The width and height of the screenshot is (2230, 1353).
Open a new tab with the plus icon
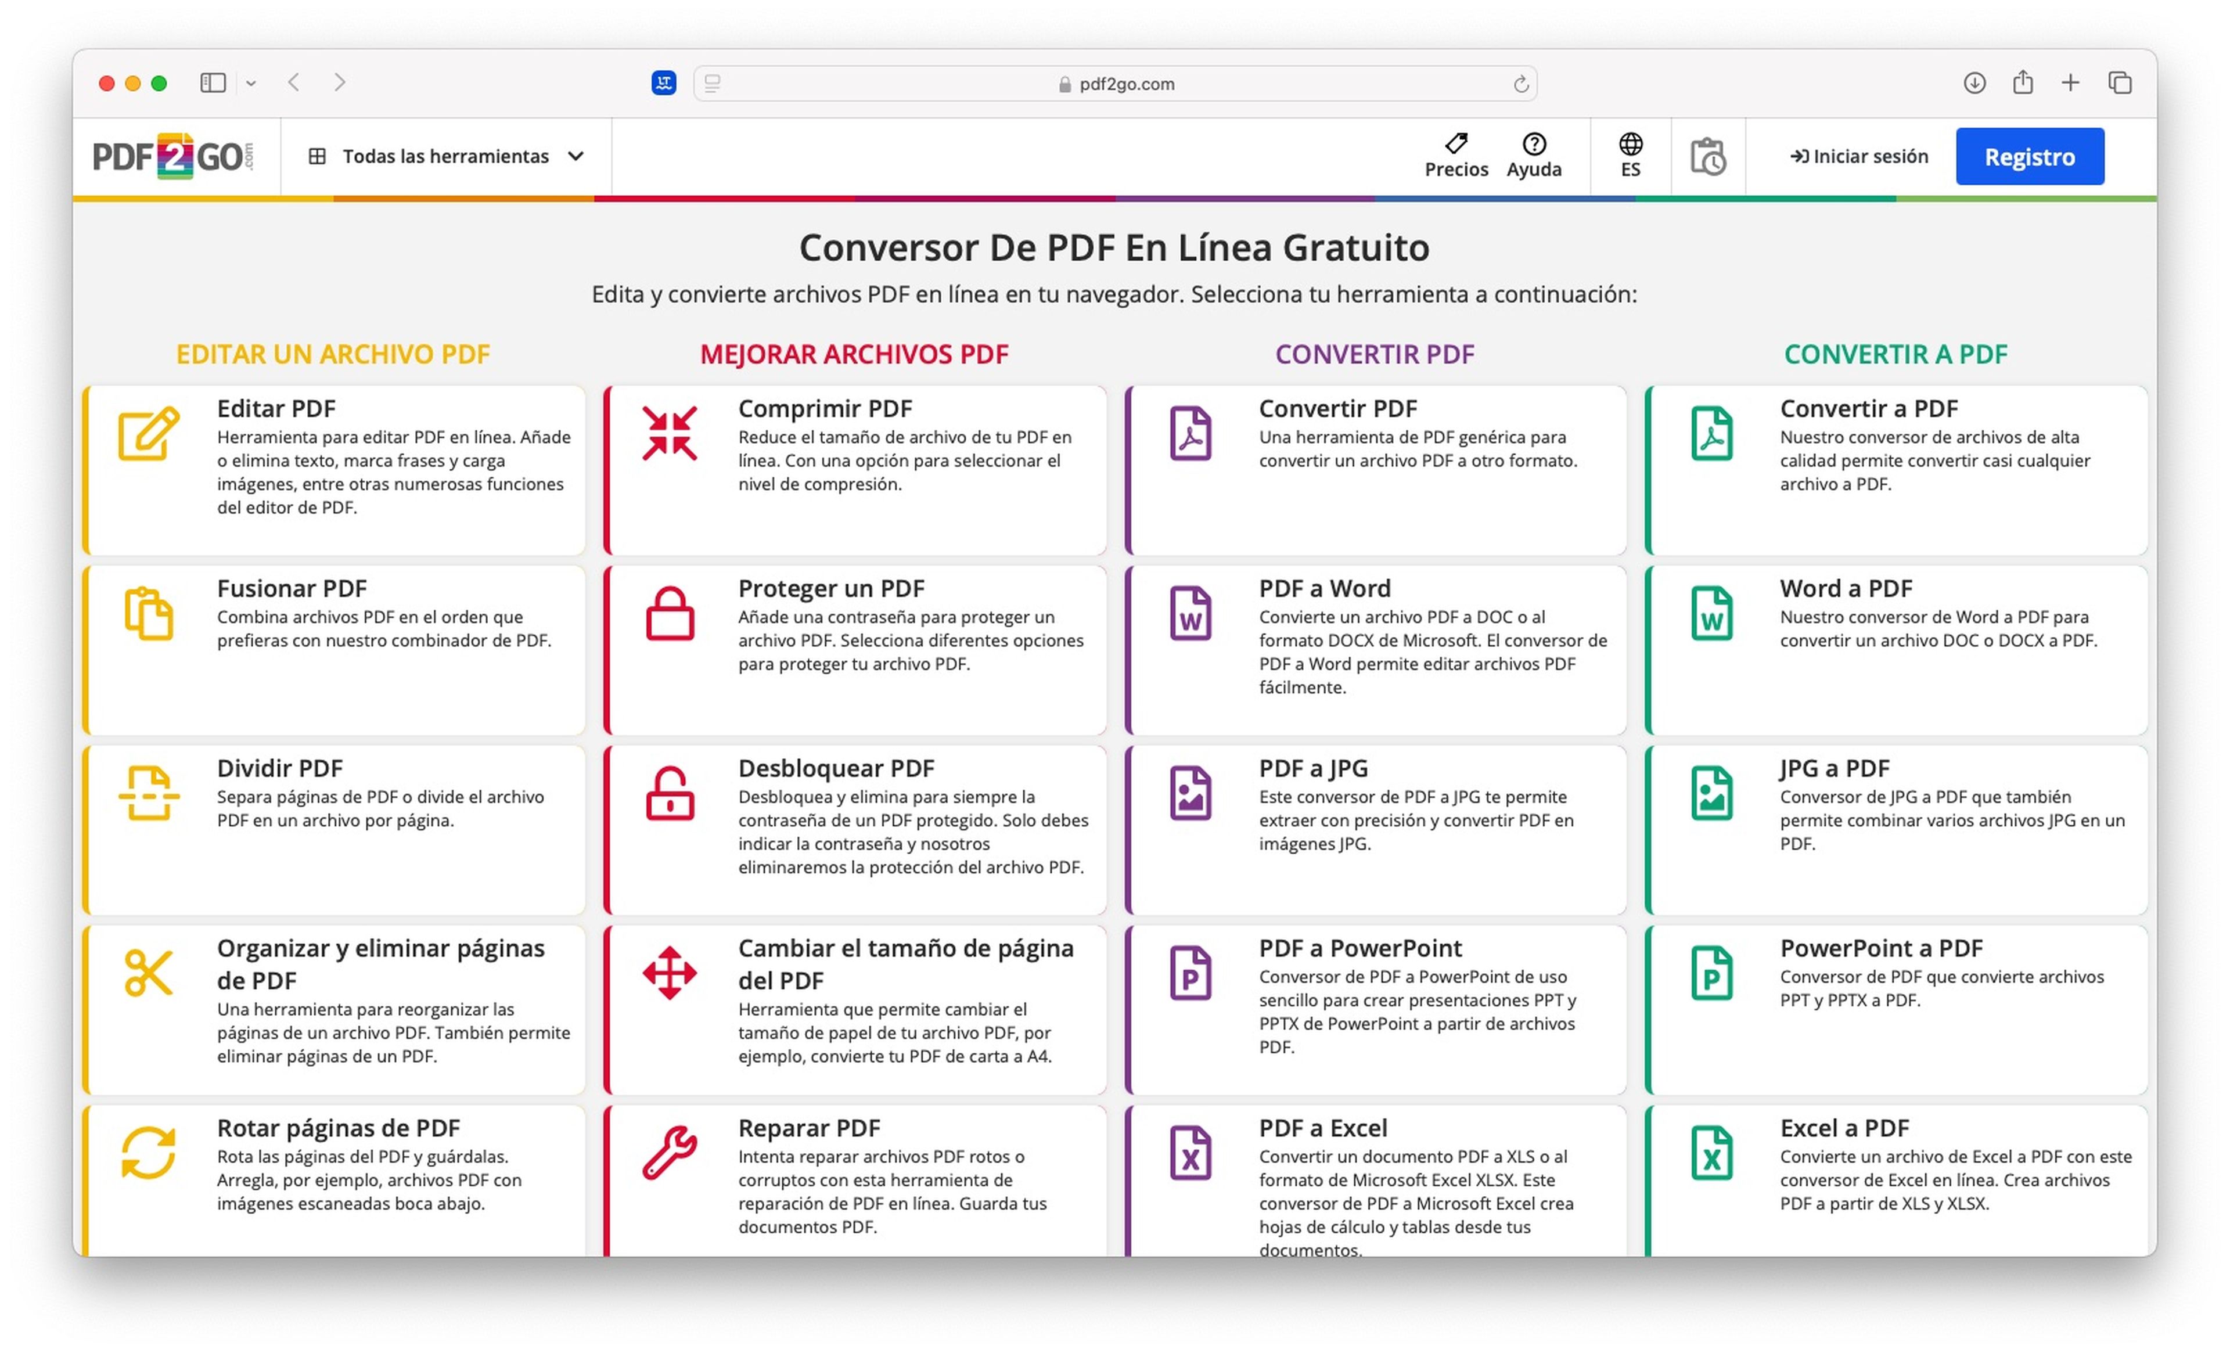coord(2071,83)
